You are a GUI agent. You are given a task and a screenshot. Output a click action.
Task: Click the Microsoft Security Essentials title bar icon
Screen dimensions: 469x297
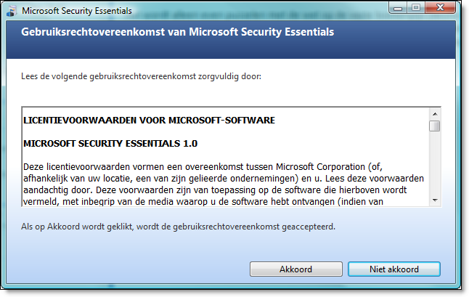coord(12,11)
